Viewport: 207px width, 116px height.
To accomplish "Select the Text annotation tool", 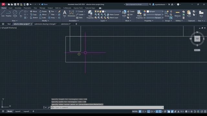I will click(x=65, y=14).
